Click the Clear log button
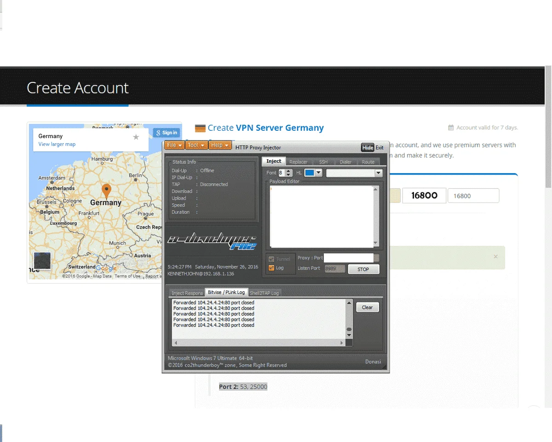The height and width of the screenshot is (442, 552). [368, 308]
